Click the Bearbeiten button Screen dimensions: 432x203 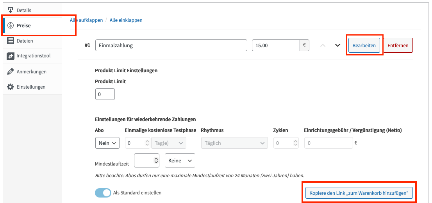click(364, 45)
